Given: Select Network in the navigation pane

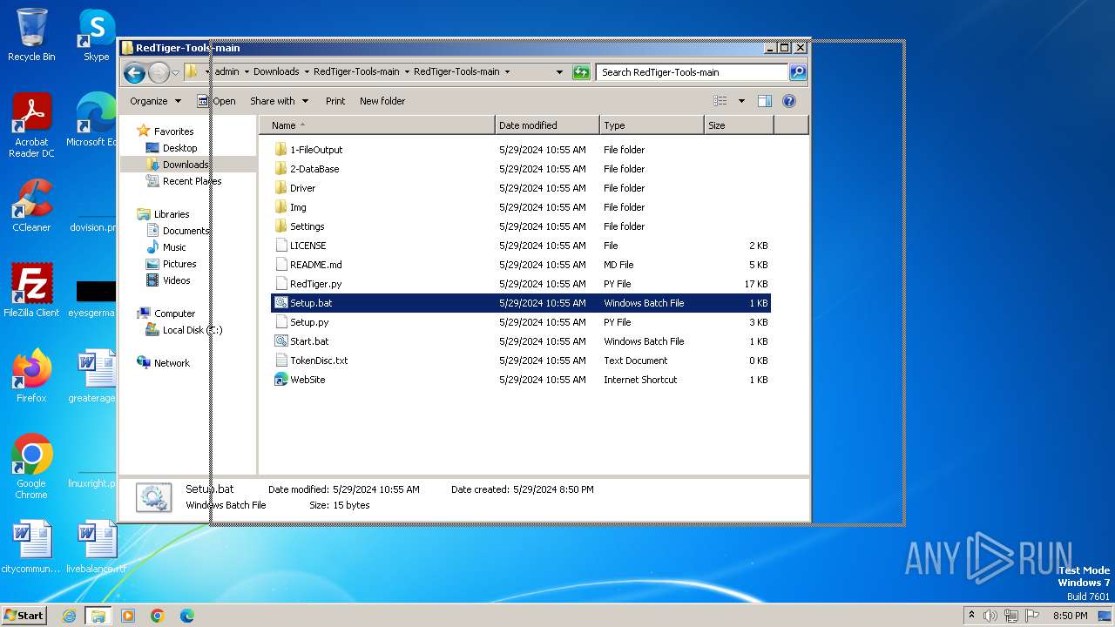Looking at the screenshot, I should click(x=172, y=363).
